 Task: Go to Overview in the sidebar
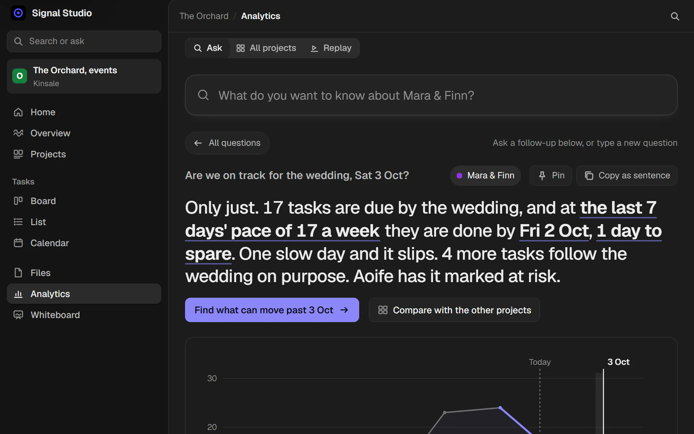pyautogui.click(x=84, y=133)
